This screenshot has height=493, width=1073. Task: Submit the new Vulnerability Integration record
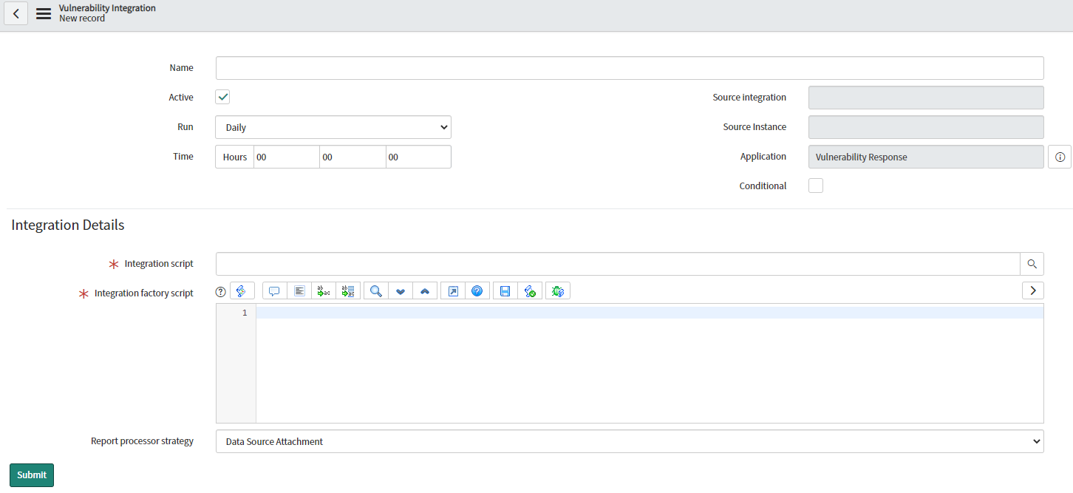point(31,475)
